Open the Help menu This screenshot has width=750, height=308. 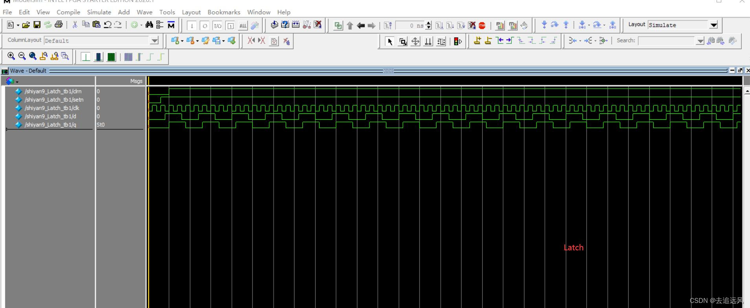[x=284, y=12]
